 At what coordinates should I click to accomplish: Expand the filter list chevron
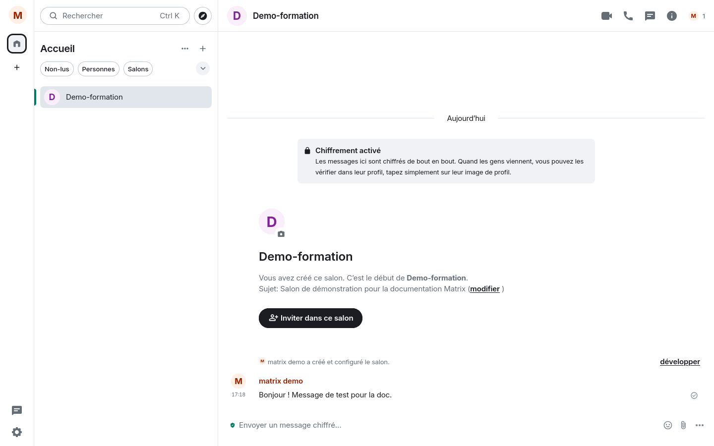click(x=203, y=68)
